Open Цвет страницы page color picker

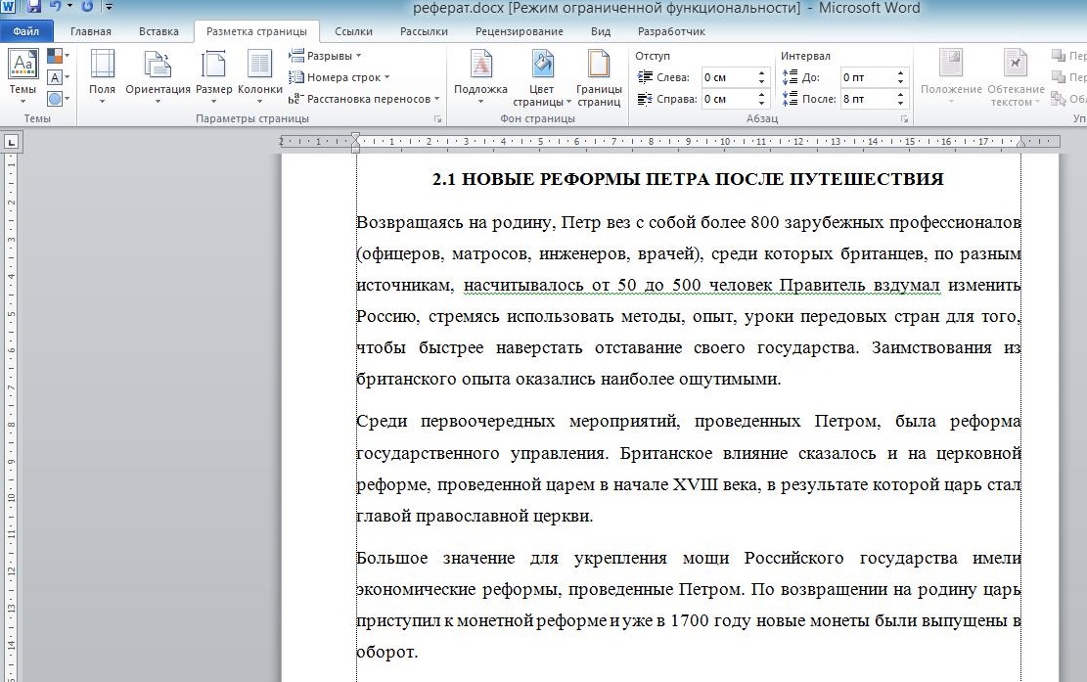tap(542, 77)
